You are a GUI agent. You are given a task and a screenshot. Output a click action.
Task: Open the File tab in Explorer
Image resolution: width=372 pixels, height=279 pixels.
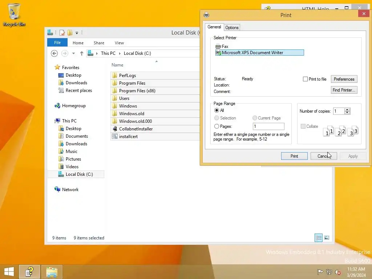(57, 43)
